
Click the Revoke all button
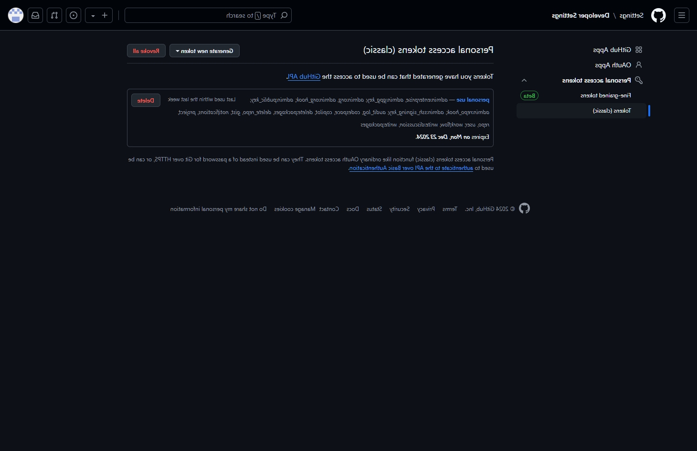pos(146,51)
